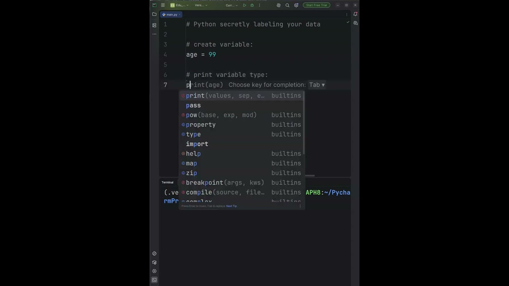509x286 pixels.
Task: Pick the import keyword suggestion
Action: pyautogui.click(x=242, y=144)
